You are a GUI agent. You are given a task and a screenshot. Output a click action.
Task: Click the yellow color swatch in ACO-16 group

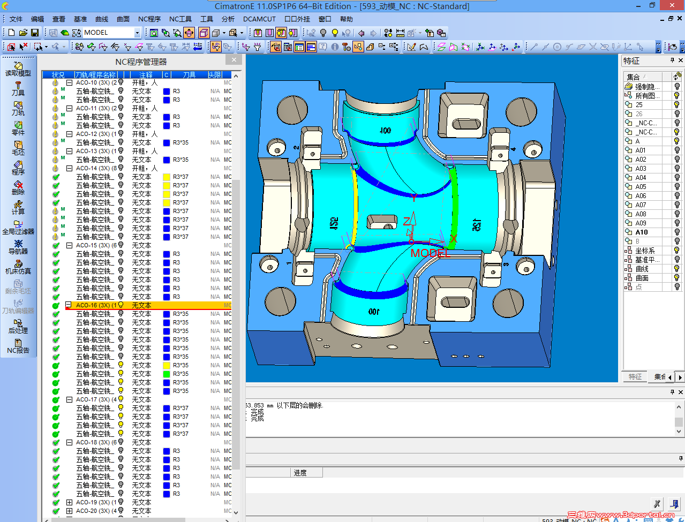[x=167, y=365]
